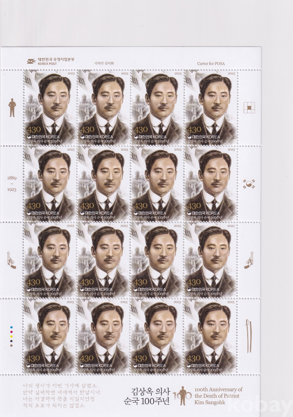Click the cyan printing color dot
Image resolution: width=293 pixels, height=417 pixels.
coord(11,327)
